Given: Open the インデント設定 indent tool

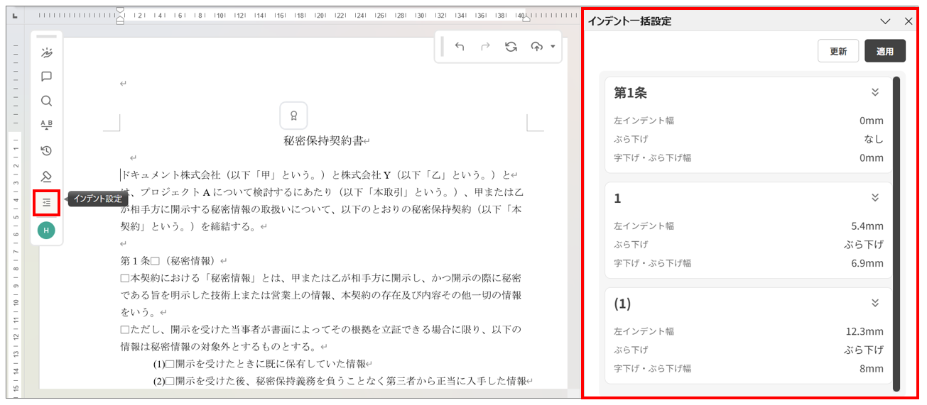Looking at the screenshot, I should point(46,203).
